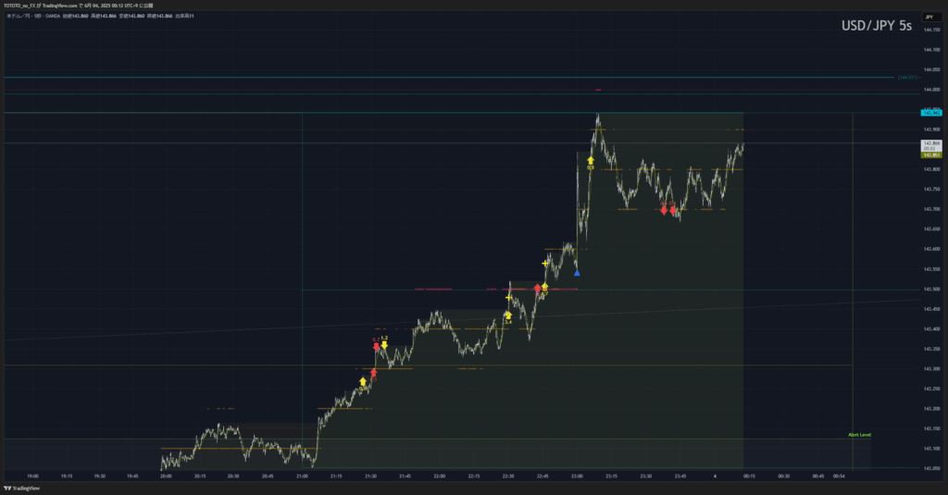Click the 21:00 time axis label
The width and height of the screenshot is (948, 495).
[x=302, y=476]
